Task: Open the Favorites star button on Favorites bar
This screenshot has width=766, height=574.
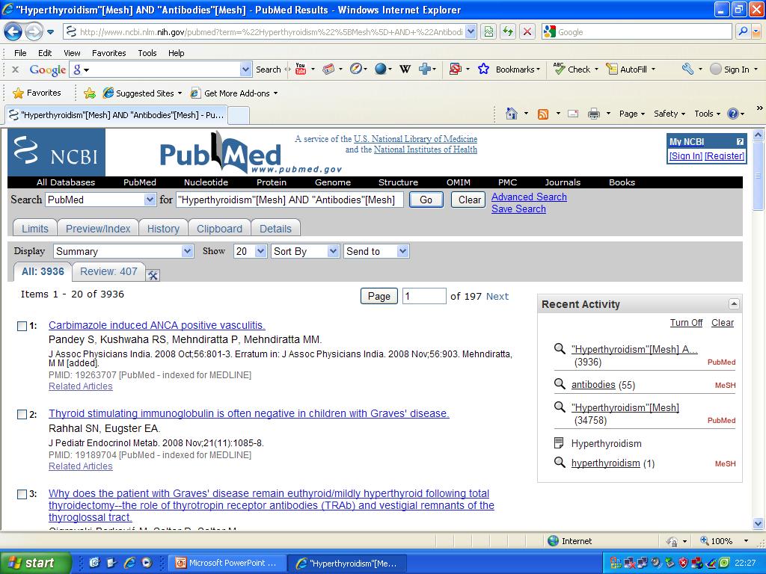Action: point(37,93)
